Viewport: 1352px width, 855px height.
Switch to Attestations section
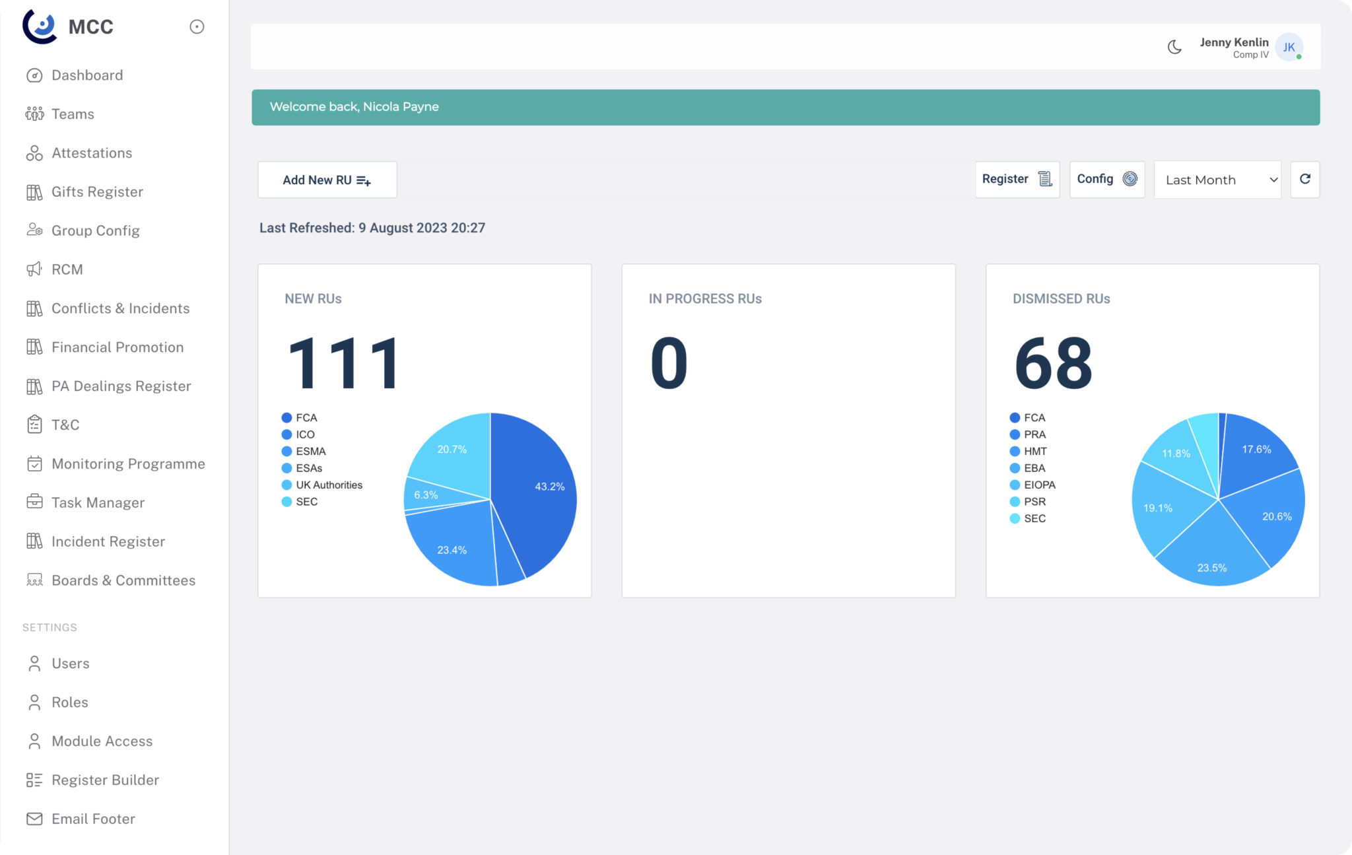(91, 153)
